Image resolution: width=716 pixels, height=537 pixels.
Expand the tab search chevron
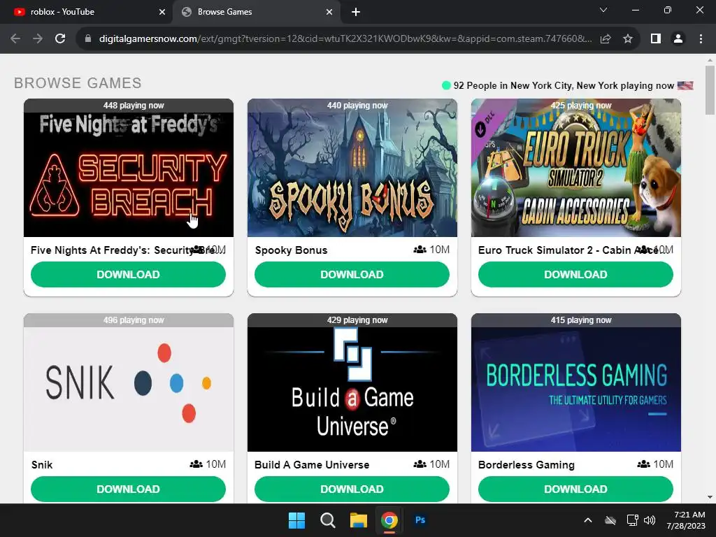pyautogui.click(x=603, y=10)
